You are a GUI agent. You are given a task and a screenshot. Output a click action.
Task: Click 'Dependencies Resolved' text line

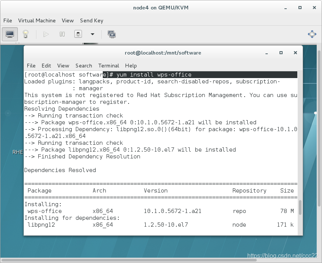60,170
